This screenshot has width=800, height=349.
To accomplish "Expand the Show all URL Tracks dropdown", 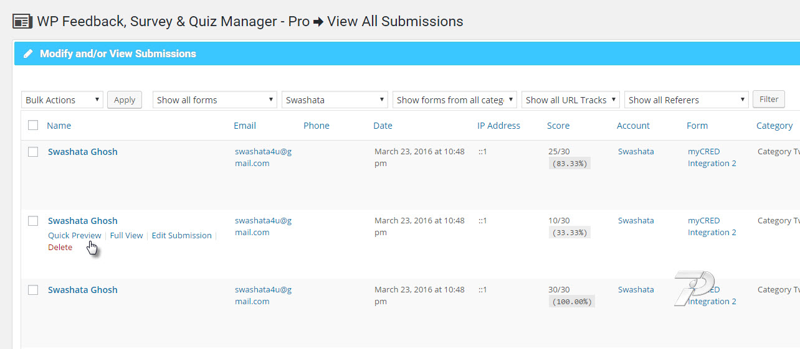I will pos(571,100).
